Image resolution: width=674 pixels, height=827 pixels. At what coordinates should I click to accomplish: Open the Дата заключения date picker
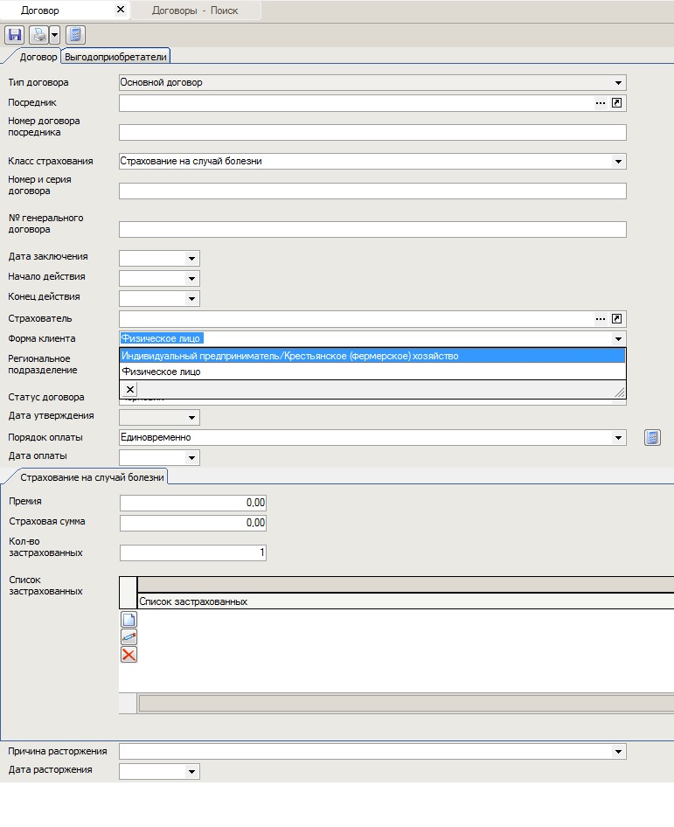(191, 259)
